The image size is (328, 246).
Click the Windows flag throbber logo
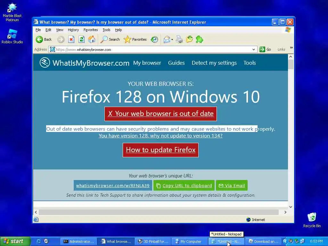click(x=288, y=30)
